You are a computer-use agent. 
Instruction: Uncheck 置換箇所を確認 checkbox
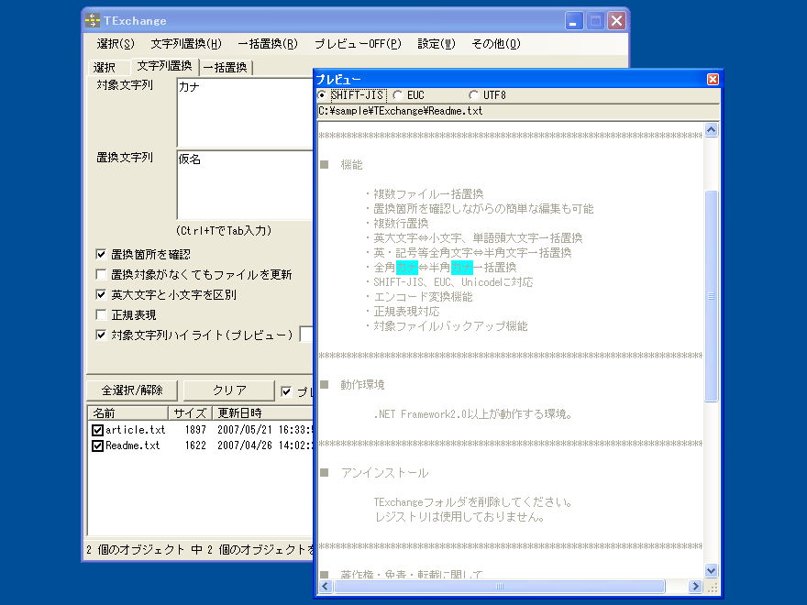[102, 254]
